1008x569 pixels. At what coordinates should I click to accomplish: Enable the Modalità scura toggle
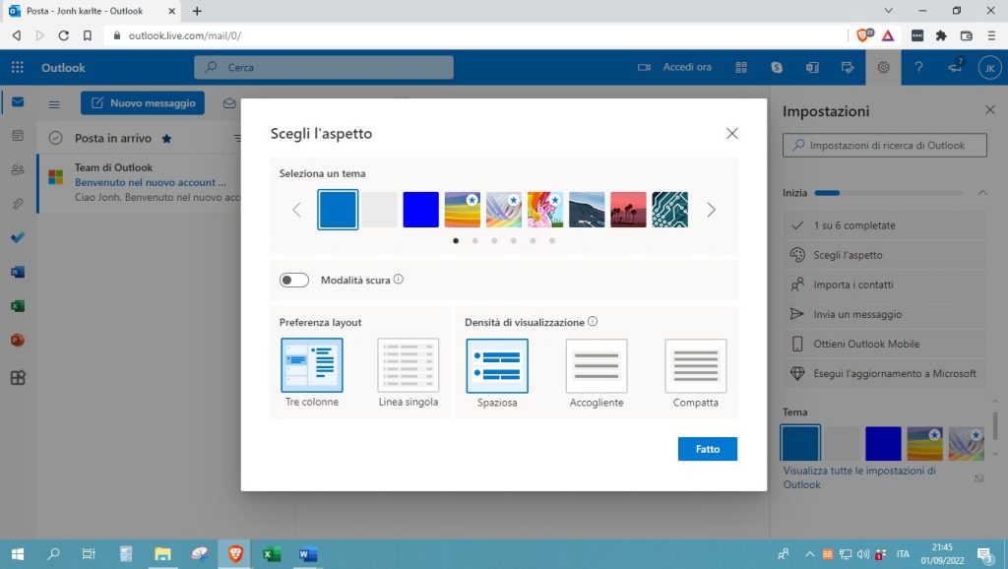pos(294,281)
